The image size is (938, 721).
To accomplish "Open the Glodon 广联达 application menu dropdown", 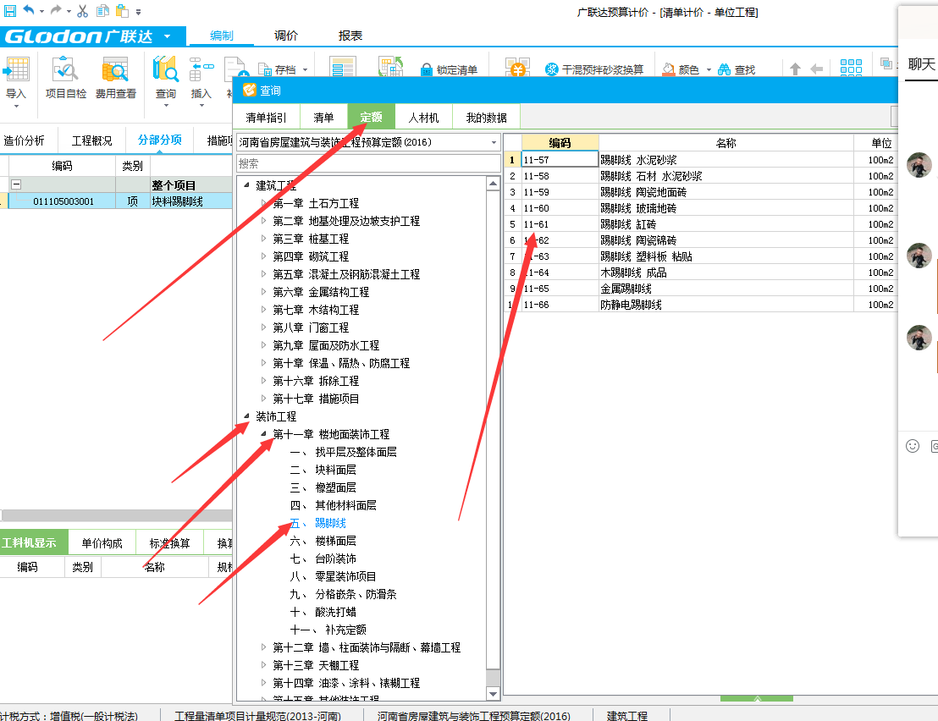I will (x=167, y=36).
